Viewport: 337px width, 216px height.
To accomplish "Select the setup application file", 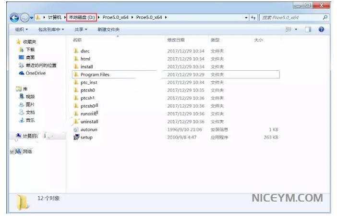I will point(86,138).
